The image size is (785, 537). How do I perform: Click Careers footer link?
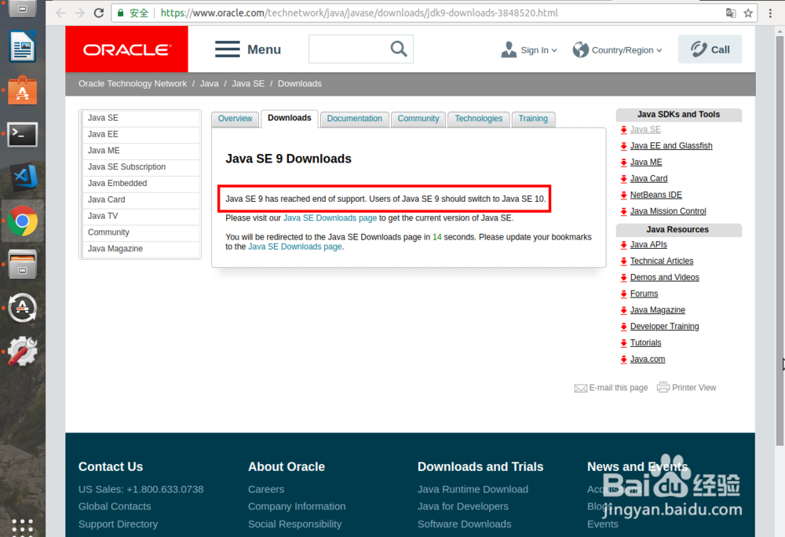(x=266, y=489)
